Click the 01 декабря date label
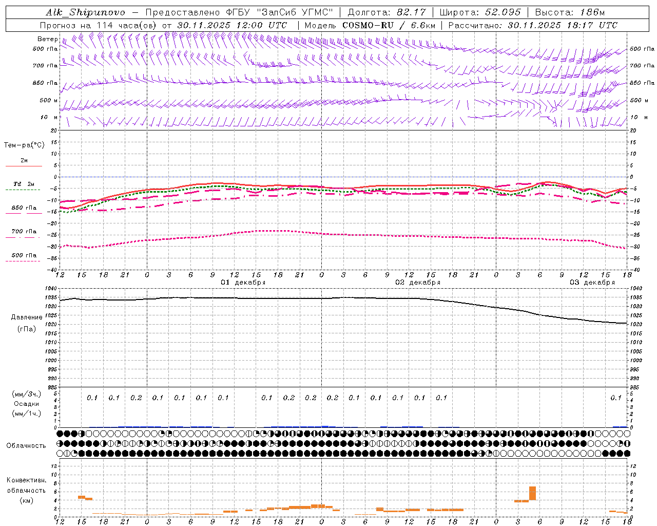This screenshot has height=526, width=657. tap(243, 283)
